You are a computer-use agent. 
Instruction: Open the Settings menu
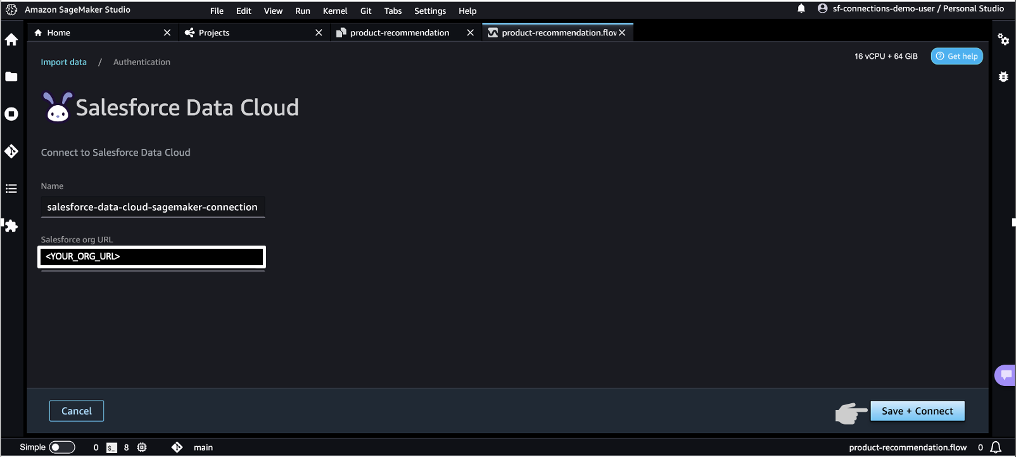tap(430, 11)
